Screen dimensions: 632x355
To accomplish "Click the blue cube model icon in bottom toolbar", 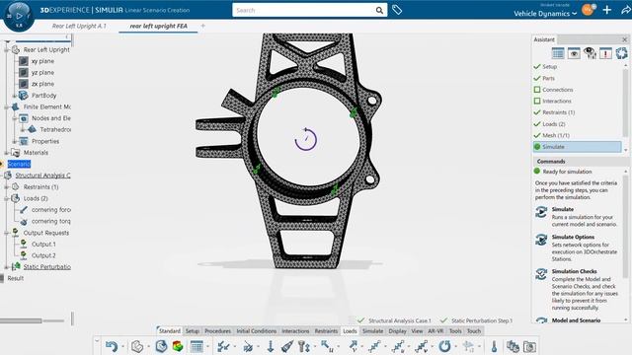I will point(161,346).
